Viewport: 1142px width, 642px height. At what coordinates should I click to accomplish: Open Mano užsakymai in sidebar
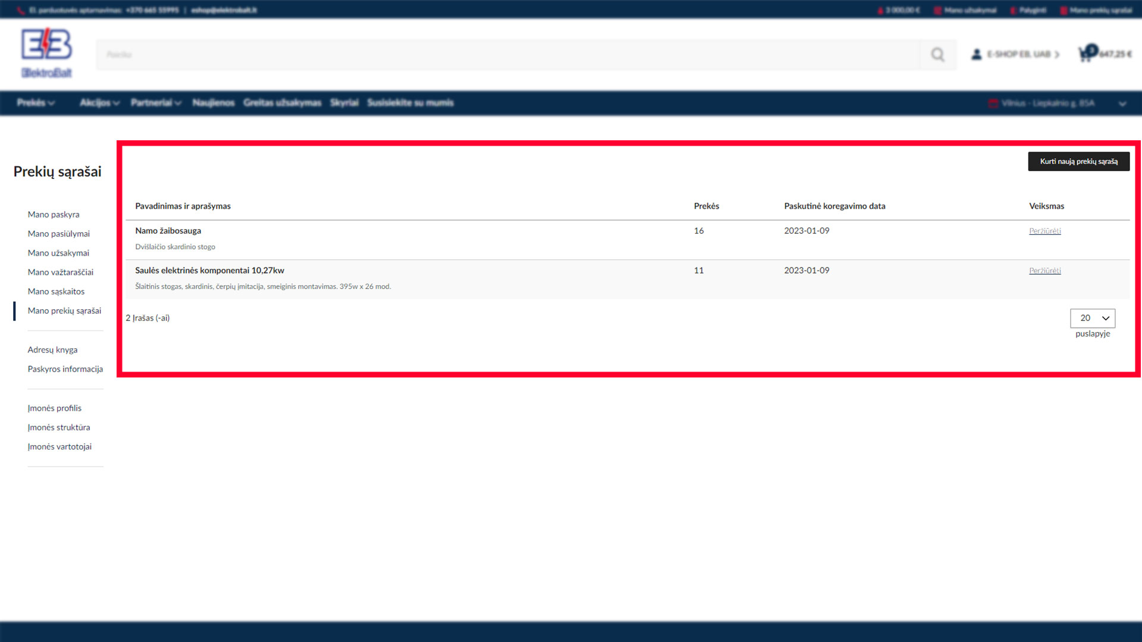[58, 253]
